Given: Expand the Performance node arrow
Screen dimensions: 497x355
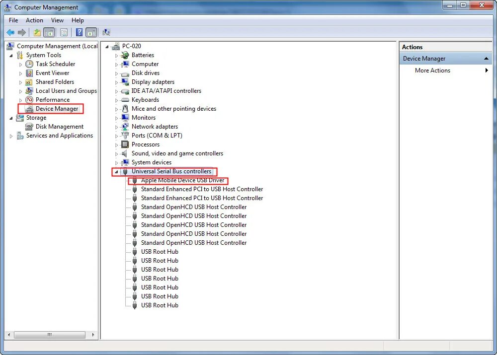Looking at the screenshot, I should pos(20,100).
